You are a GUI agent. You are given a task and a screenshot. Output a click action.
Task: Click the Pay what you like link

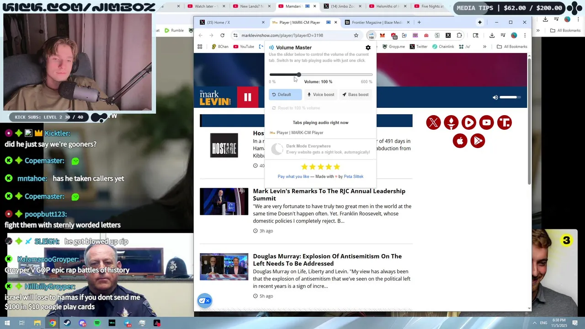click(x=293, y=176)
